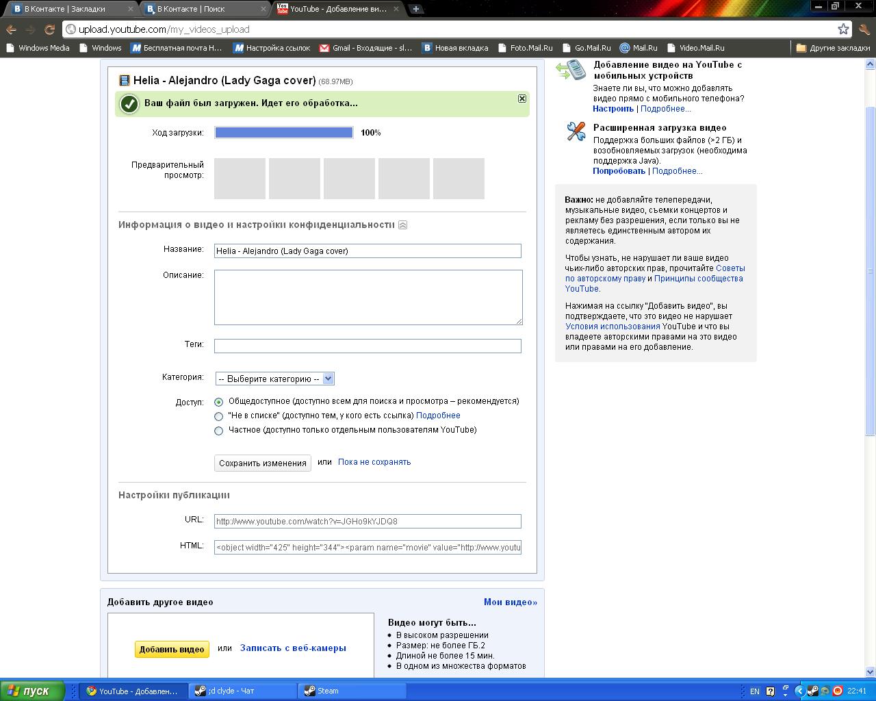Open the Steam icon in the system tray
Screen dimensions: 876x701
[x=812, y=691]
